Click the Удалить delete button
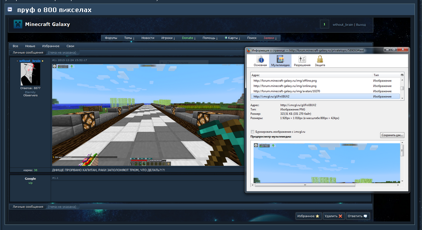 [x=333, y=216]
